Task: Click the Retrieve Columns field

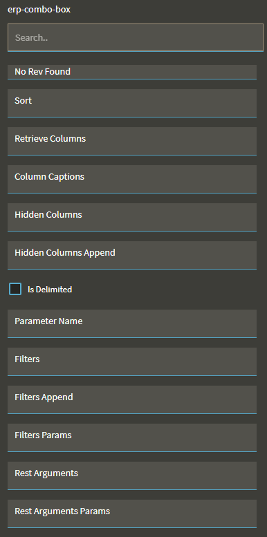Action: tap(132, 142)
